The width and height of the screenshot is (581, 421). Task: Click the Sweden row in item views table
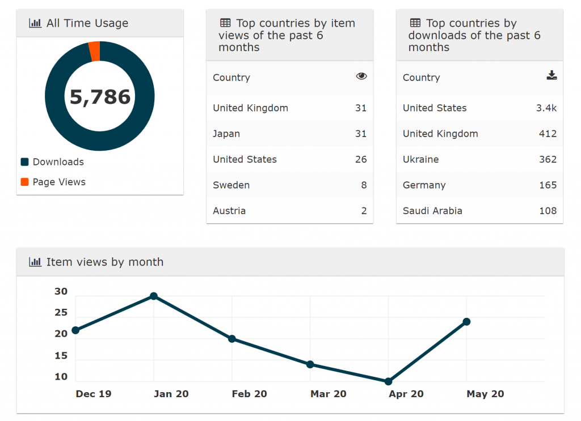289,185
